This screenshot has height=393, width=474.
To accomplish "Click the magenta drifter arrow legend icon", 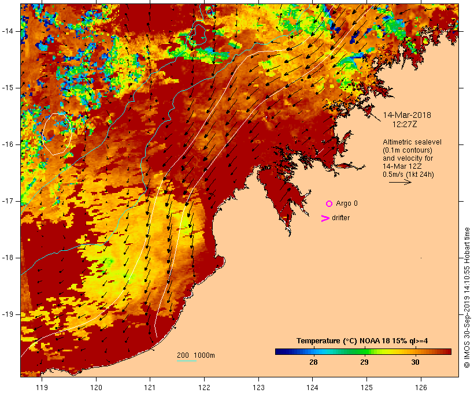I will point(325,218).
